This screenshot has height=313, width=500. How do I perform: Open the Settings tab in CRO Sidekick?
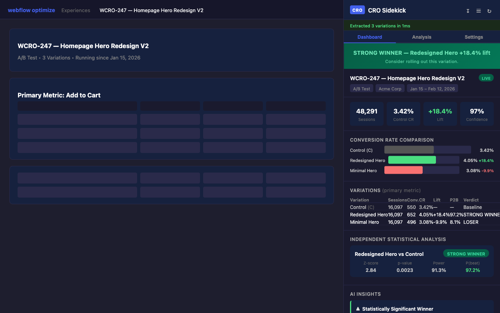point(473,37)
